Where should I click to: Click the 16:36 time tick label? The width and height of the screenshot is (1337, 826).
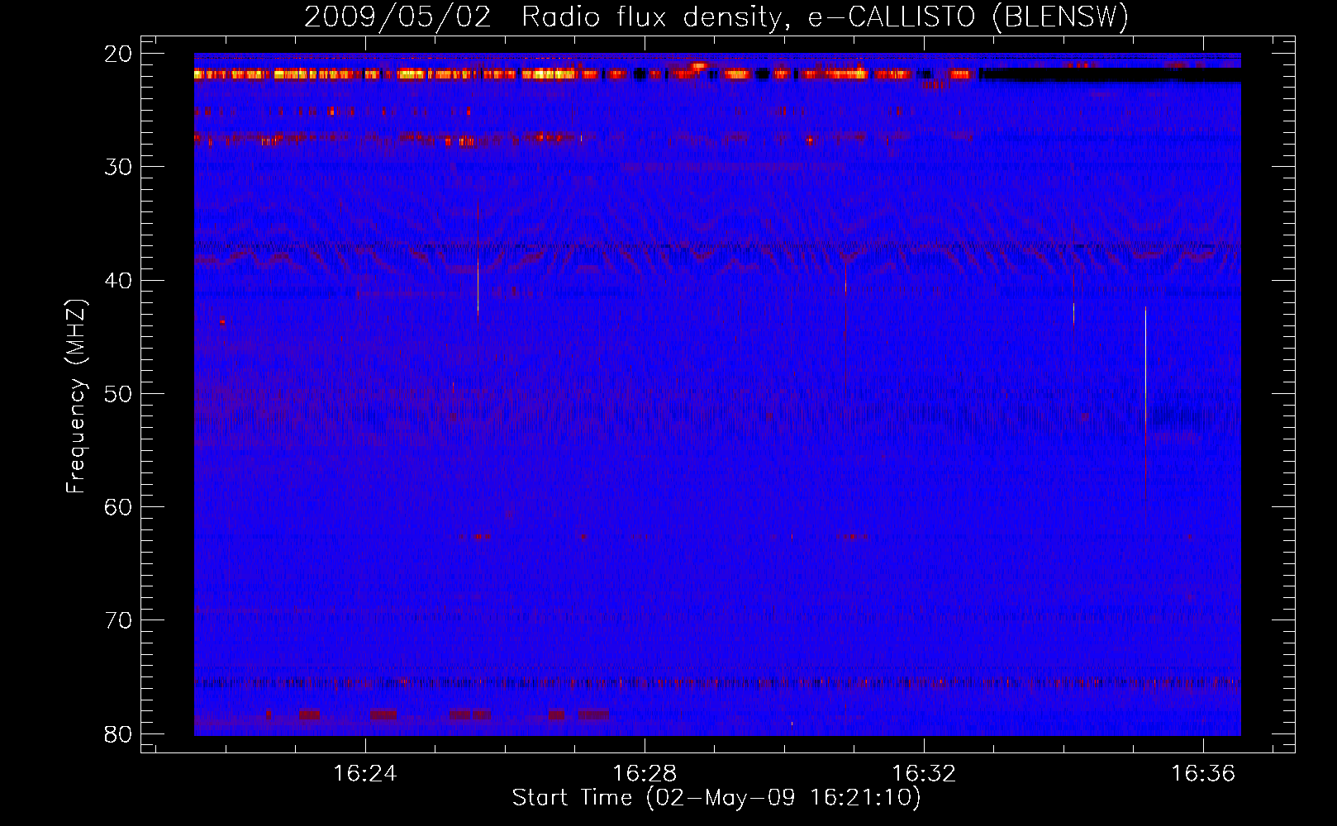click(x=1204, y=773)
